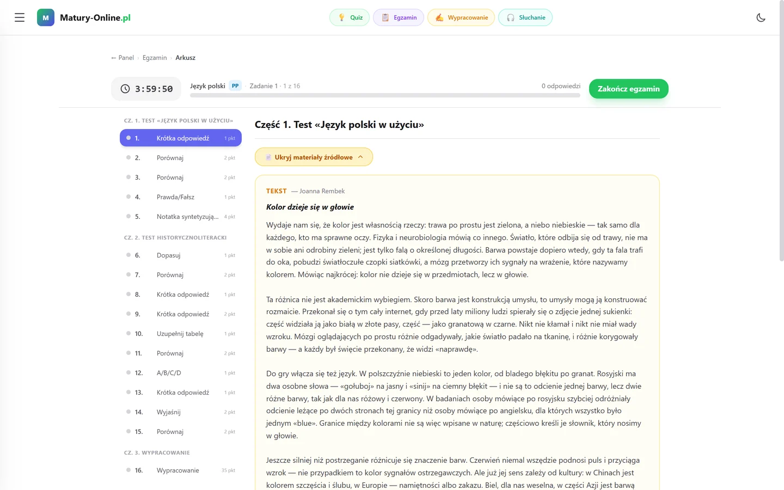Click the Egzamin breadcrumb link
The height and width of the screenshot is (490, 784).
point(155,58)
